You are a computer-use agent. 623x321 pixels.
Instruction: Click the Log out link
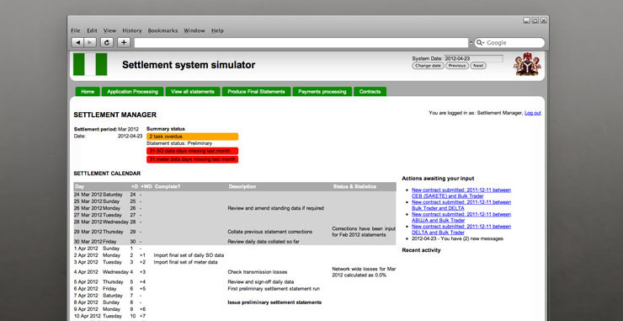tap(532, 113)
